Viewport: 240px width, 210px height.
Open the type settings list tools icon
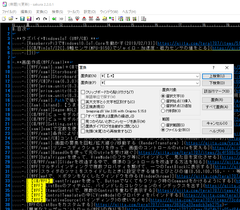click(x=121, y=19)
